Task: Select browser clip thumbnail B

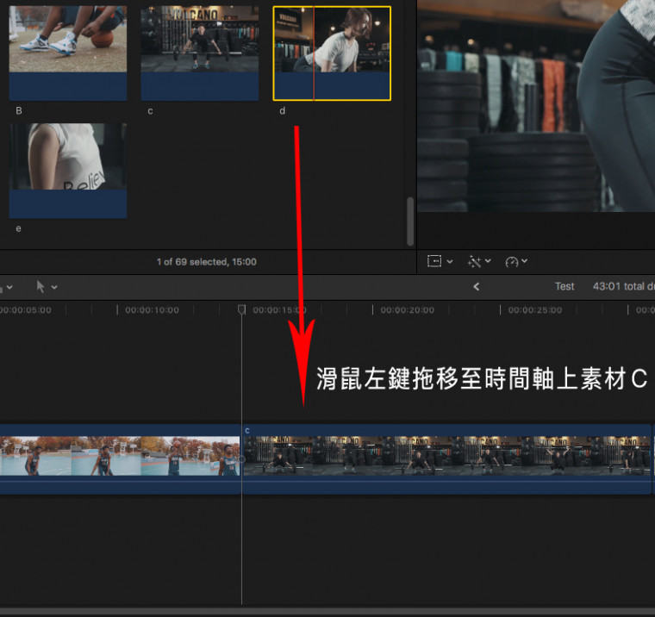Action: [68, 53]
